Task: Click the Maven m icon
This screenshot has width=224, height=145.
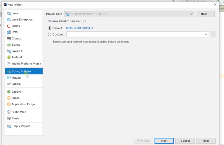Action: pyautogui.click(x=9, y=78)
